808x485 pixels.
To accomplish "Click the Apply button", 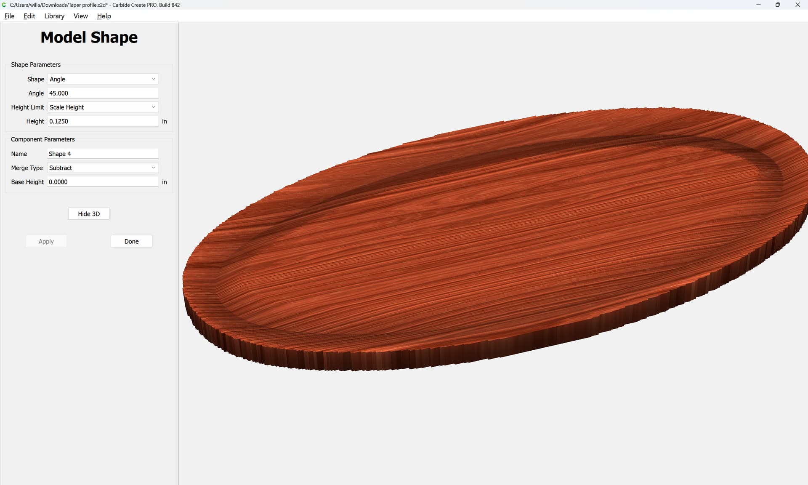I will (46, 241).
